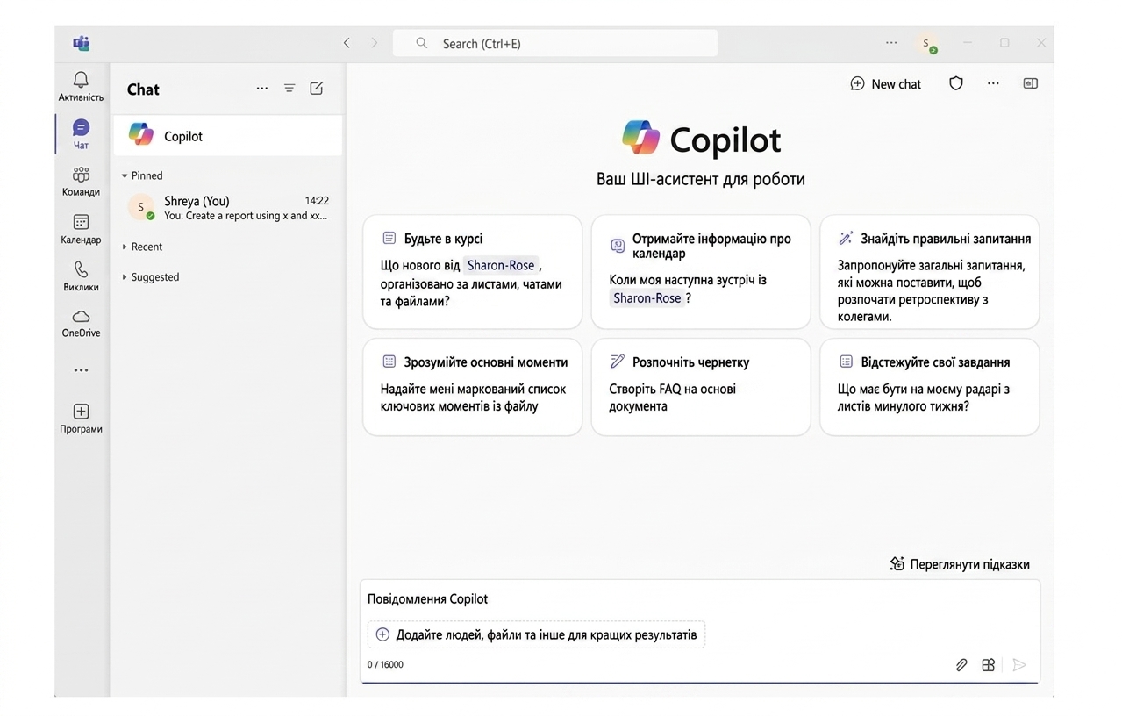
Task: Open the profile avatar S menu
Action: 926,44
